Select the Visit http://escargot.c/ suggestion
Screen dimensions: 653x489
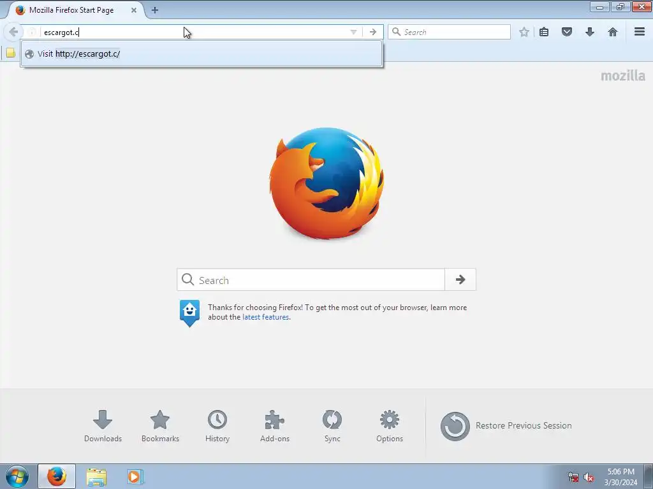(202, 53)
